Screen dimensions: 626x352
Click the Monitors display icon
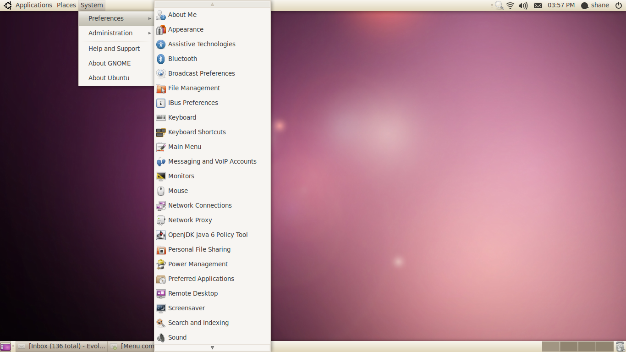[x=160, y=176]
